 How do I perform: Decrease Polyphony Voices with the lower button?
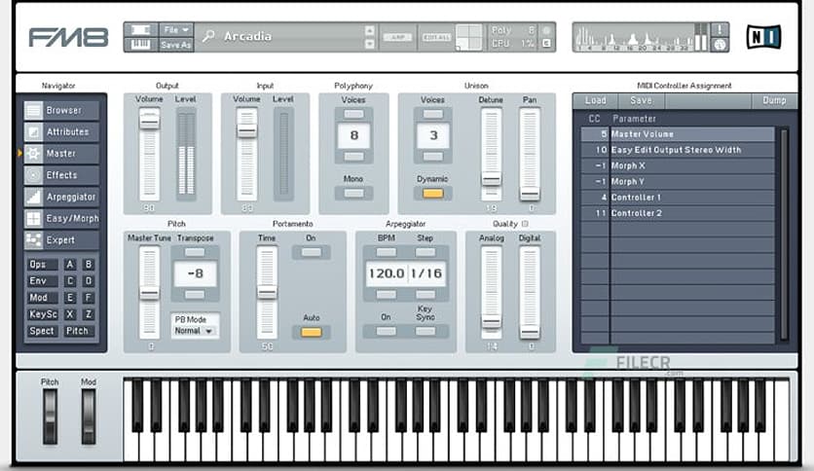354,156
